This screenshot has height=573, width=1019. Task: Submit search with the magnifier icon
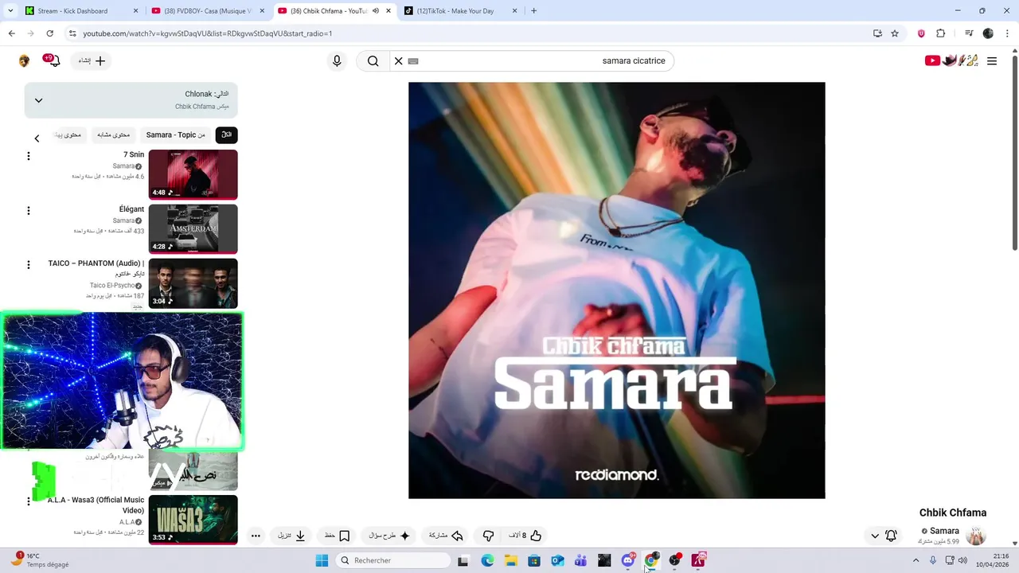373,61
